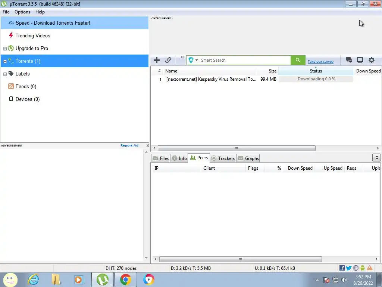
Task: Open the Help menu
Action: pyautogui.click(x=40, y=12)
